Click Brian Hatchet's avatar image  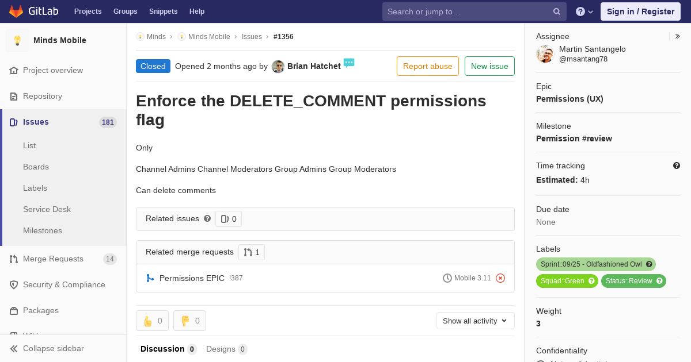[278, 67]
